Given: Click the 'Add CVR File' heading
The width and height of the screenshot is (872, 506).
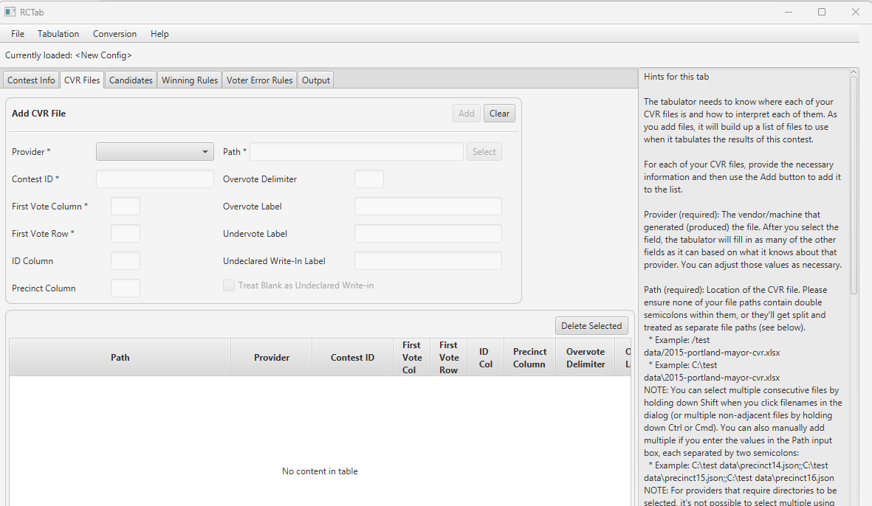Looking at the screenshot, I should click(39, 114).
